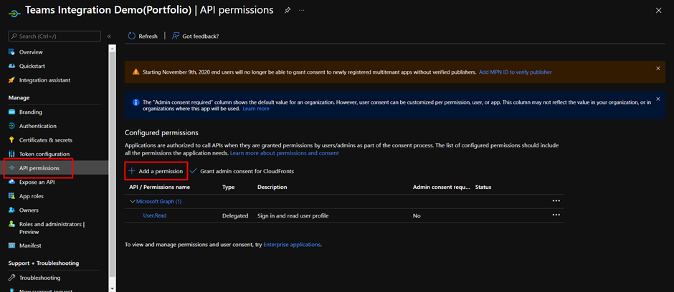
Task: Click the plus icon for Add a permission
Action: pos(132,170)
